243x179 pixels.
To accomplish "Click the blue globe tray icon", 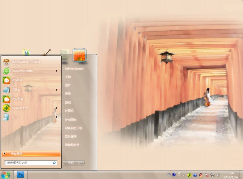I will [195, 175].
